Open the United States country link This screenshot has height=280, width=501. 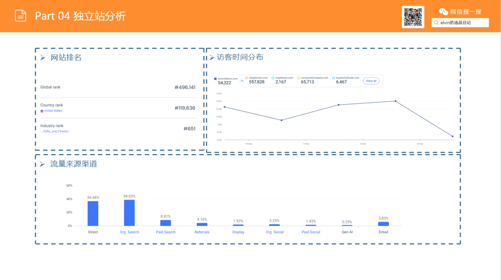[53, 111]
